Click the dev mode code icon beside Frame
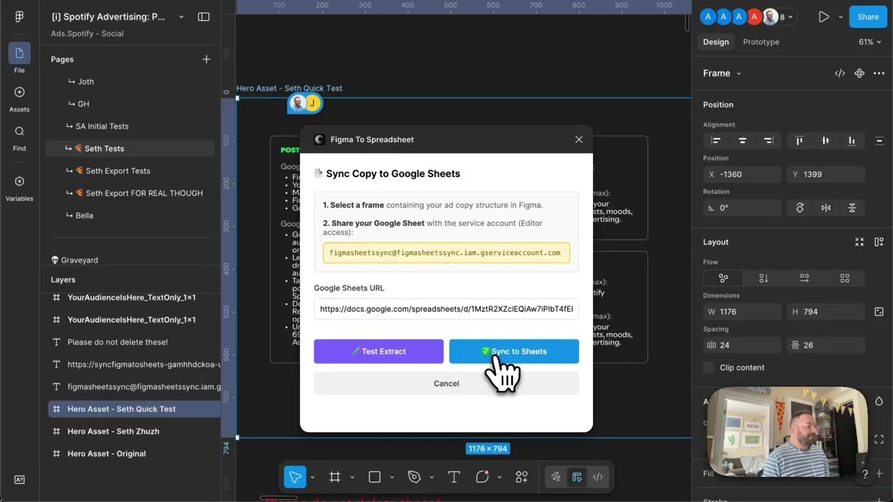893x502 pixels. click(840, 73)
